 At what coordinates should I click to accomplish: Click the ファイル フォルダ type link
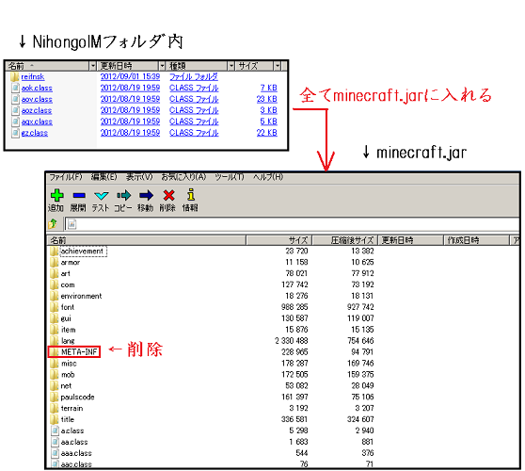coord(194,76)
